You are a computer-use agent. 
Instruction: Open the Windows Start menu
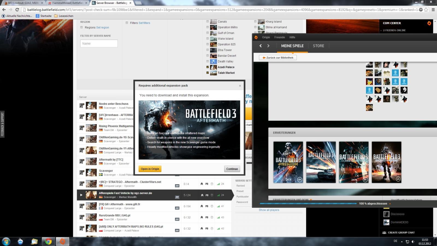(x=6, y=241)
